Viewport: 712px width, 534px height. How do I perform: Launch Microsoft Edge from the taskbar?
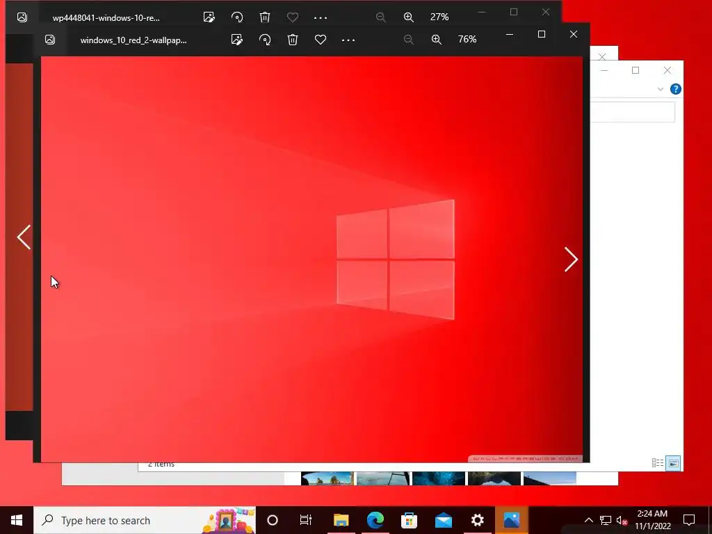pyautogui.click(x=375, y=520)
